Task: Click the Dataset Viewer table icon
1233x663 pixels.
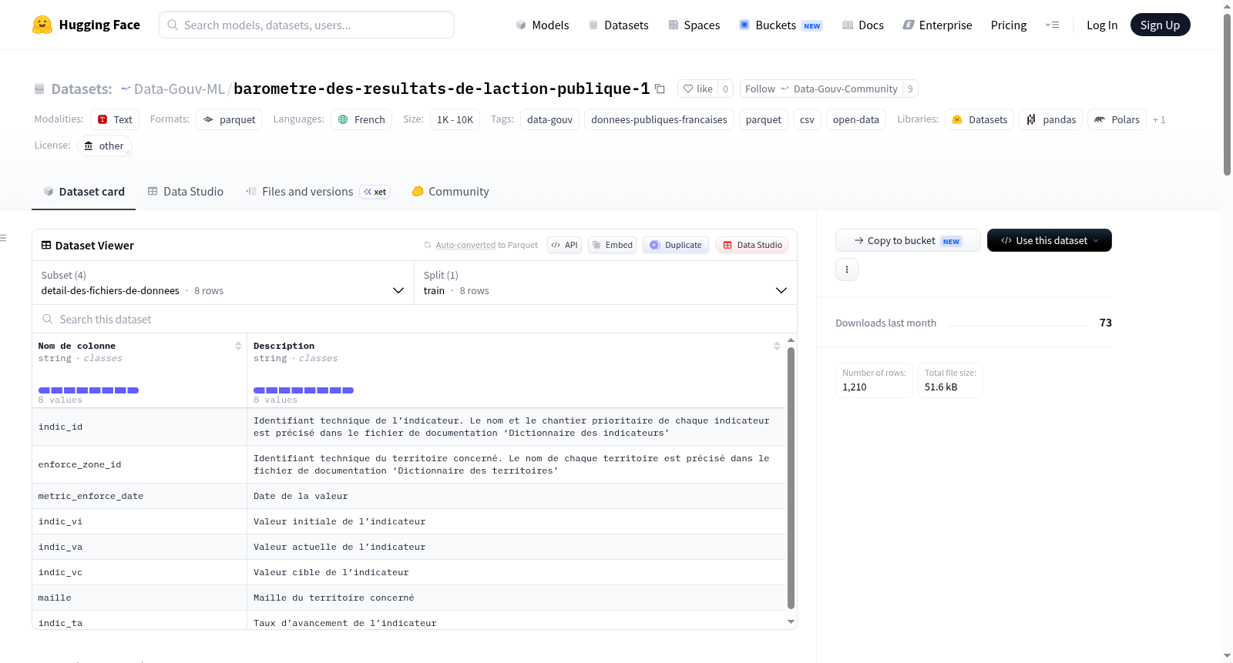Action: [x=46, y=245]
